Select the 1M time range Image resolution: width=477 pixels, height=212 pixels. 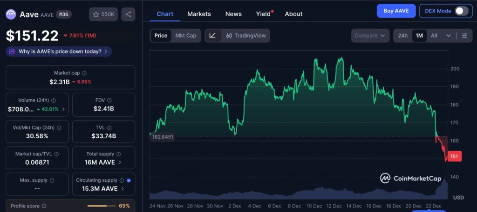tap(419, 36)
